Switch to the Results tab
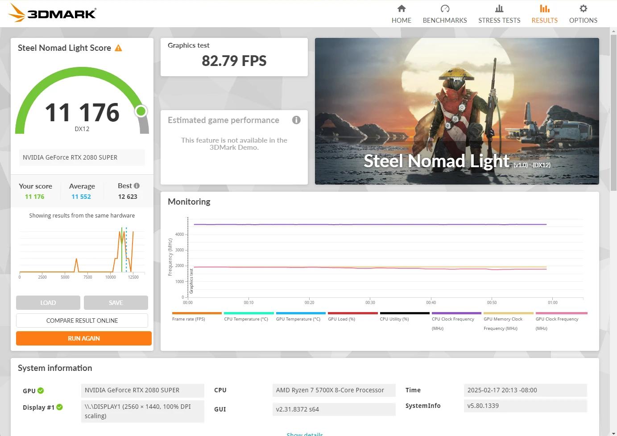The width and height of the screenshot is (617, 436). pos(544,13)
